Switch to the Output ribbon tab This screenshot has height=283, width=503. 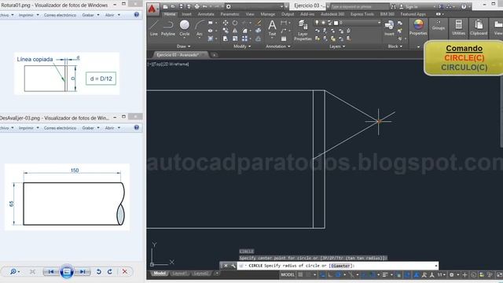(288, 14)
